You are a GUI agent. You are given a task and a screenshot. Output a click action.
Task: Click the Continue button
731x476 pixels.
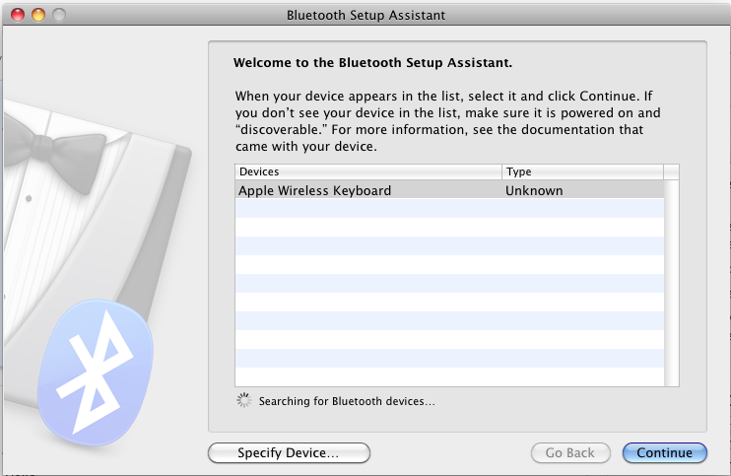(664, 452)
